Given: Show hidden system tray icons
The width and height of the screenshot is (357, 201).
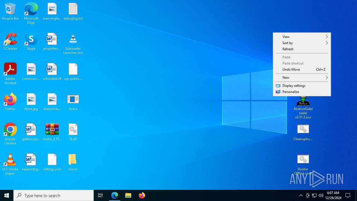Looking at the screenshot, I should [301, 195].
